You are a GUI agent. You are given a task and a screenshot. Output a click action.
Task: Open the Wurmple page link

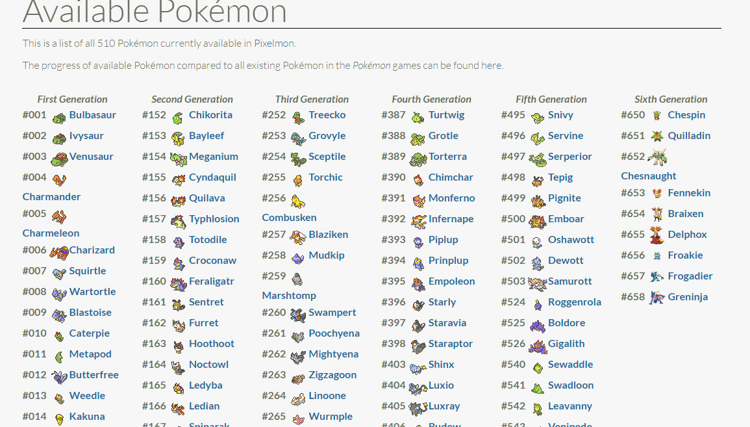coord(331,417)
